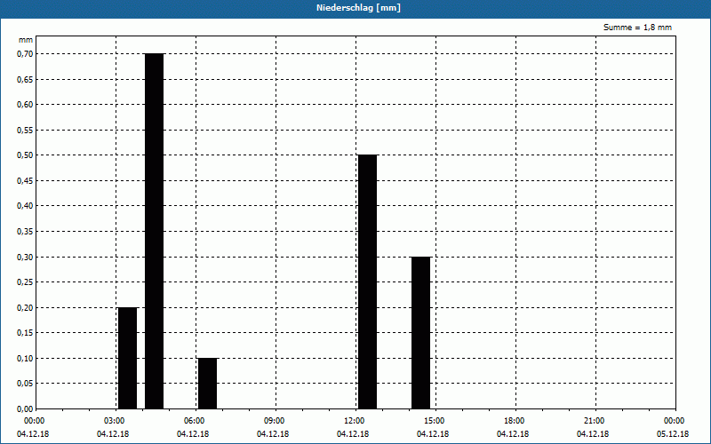Click the 0,10 y-axis label

25,359
